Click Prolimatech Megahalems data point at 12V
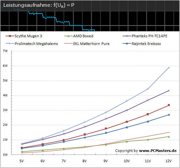Image resolution: width=180 pixels, height=168 pixels. 169,67
